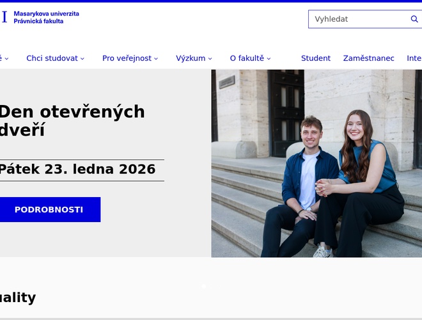
Task: Open the Pro veřejnost menu label
Action: (127, 58)
